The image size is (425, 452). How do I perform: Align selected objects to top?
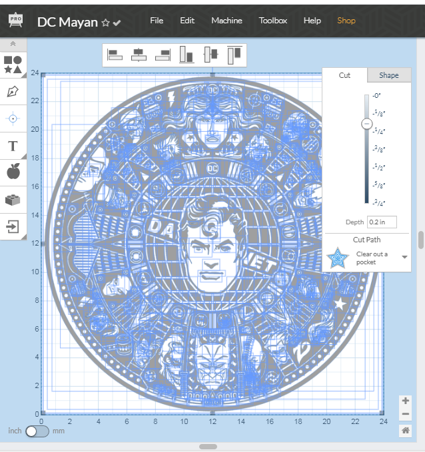point(234,55)
